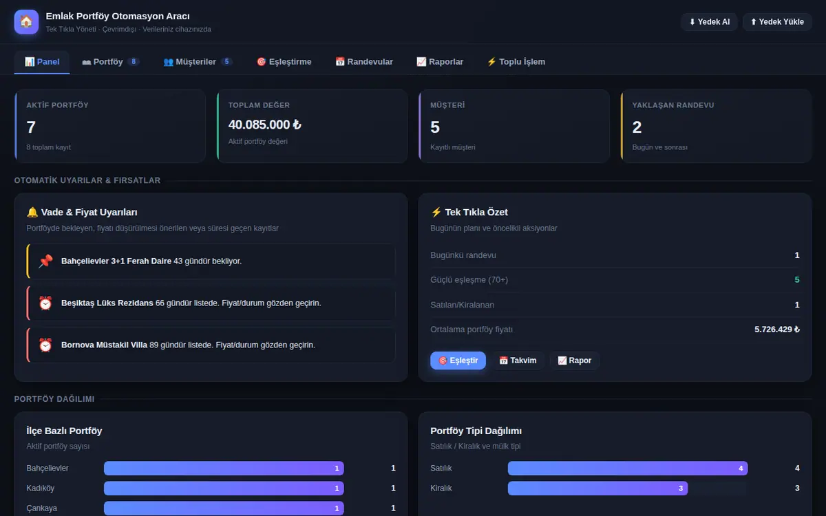Click the alarm clock icon beside Bornova Müstakil Villa
This screenshot has width=826, height=516.
coord(45,345)
